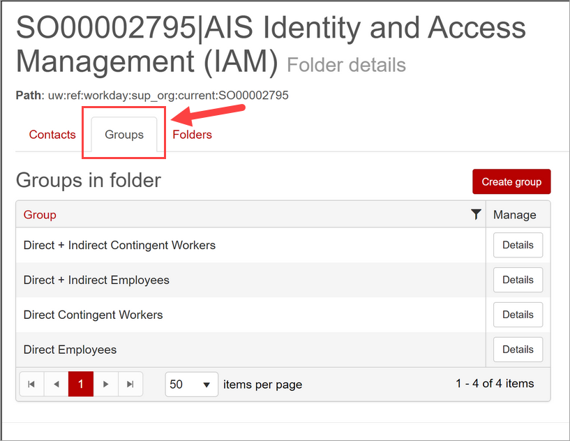Image resolution: width=570 pixels, height=441 pixels.
Task: Go to previous page arrow icon
Action: click(x=57, y=384)
